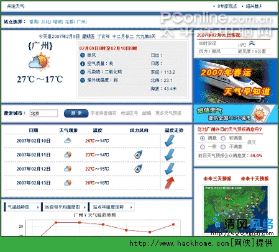This screenshot has height=252, width=279.
Task: Expand the 气温趋势图 tab arrow
Action: pyautogui.click(x=38, y=207)
